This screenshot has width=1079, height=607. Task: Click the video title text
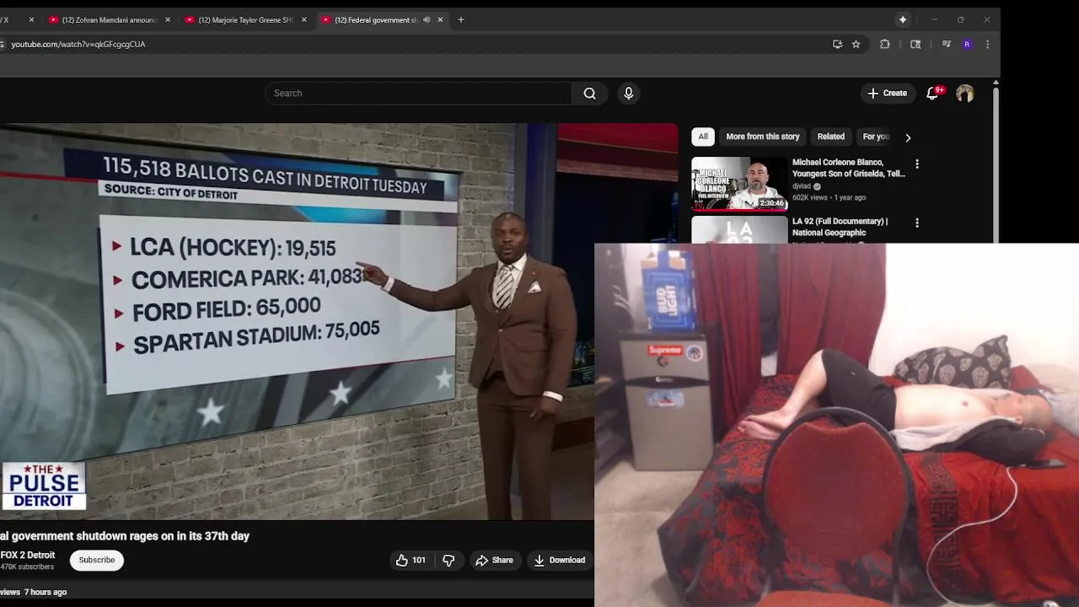click(125, 536)
